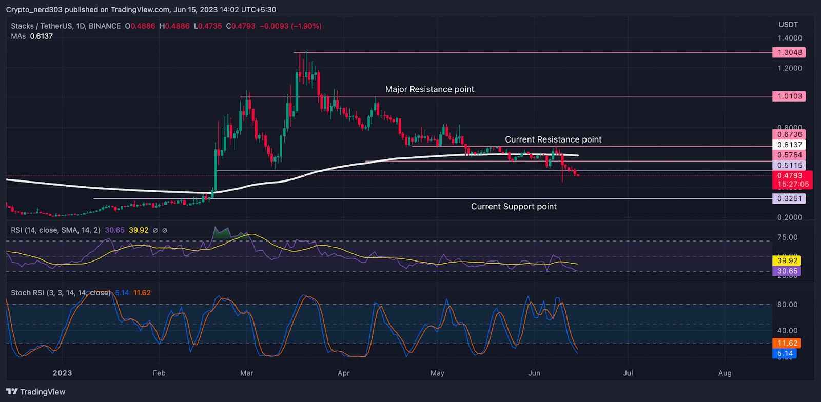Click the -0.0093 (-1.90%) change value

(290, 26)
